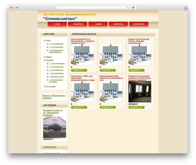Click «подробности» under «Строительный Альянс» article
196x165 pixels.
point(136,70)
